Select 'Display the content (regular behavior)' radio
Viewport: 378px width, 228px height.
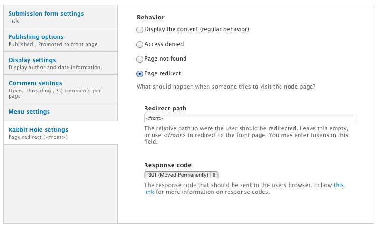coord(140,30)
